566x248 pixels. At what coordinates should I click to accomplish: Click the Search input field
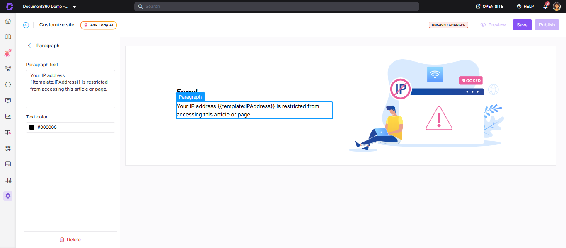[276, 7]
